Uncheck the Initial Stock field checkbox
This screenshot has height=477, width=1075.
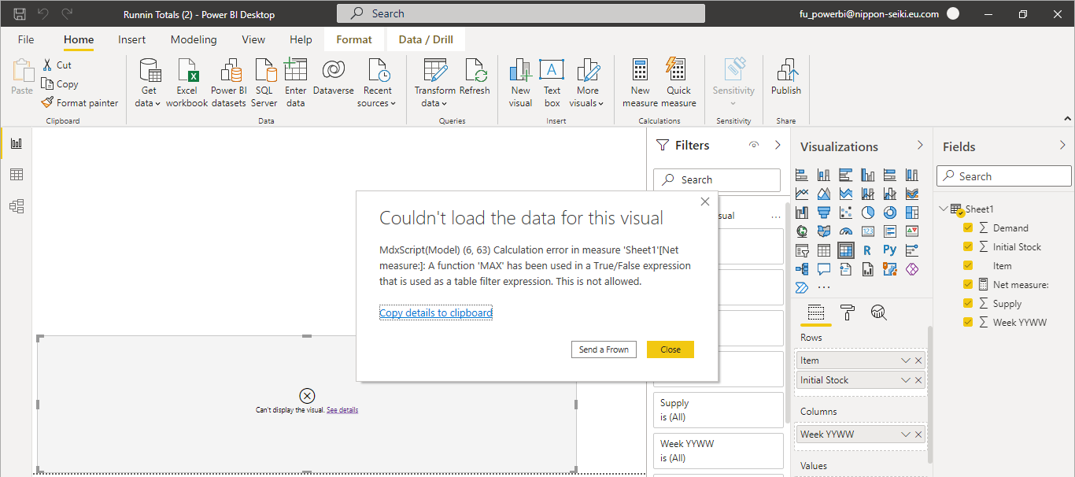click(x=968, y=246)
